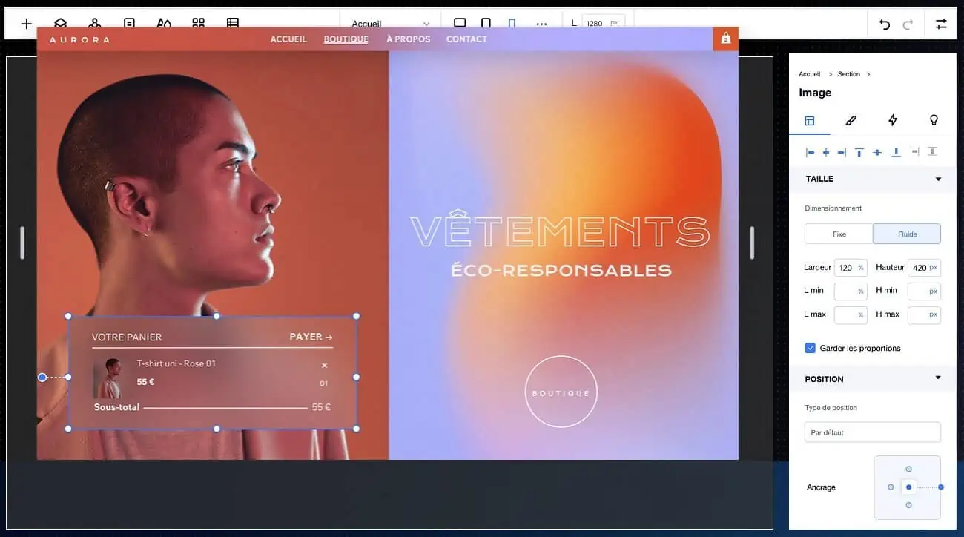964x537 pixels.
Task: Click À PROPOS in site navigation
Action: pyautogui.click(x=409, y=39)
